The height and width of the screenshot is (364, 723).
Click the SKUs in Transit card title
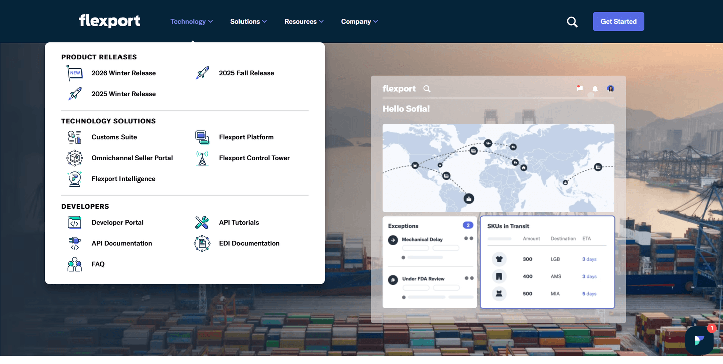click(508, 226)
